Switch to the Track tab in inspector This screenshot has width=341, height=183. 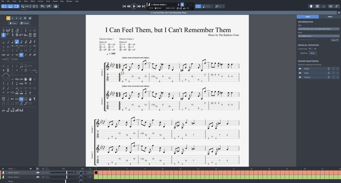coord(330,17)
